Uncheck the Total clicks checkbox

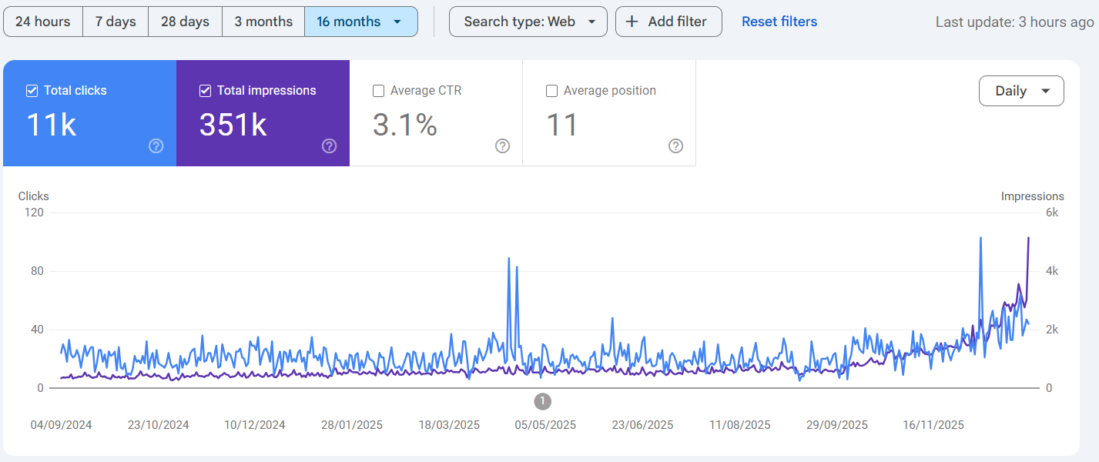[x=32, y=91]
